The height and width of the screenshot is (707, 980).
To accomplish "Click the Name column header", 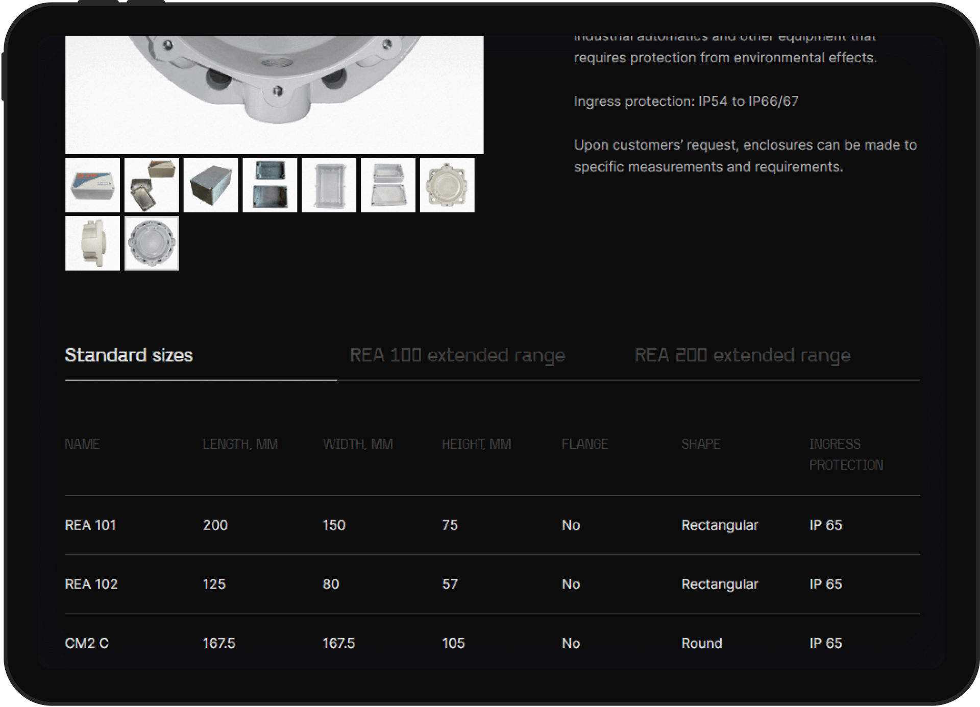I will pyautogui.click(x=82, y=444).
